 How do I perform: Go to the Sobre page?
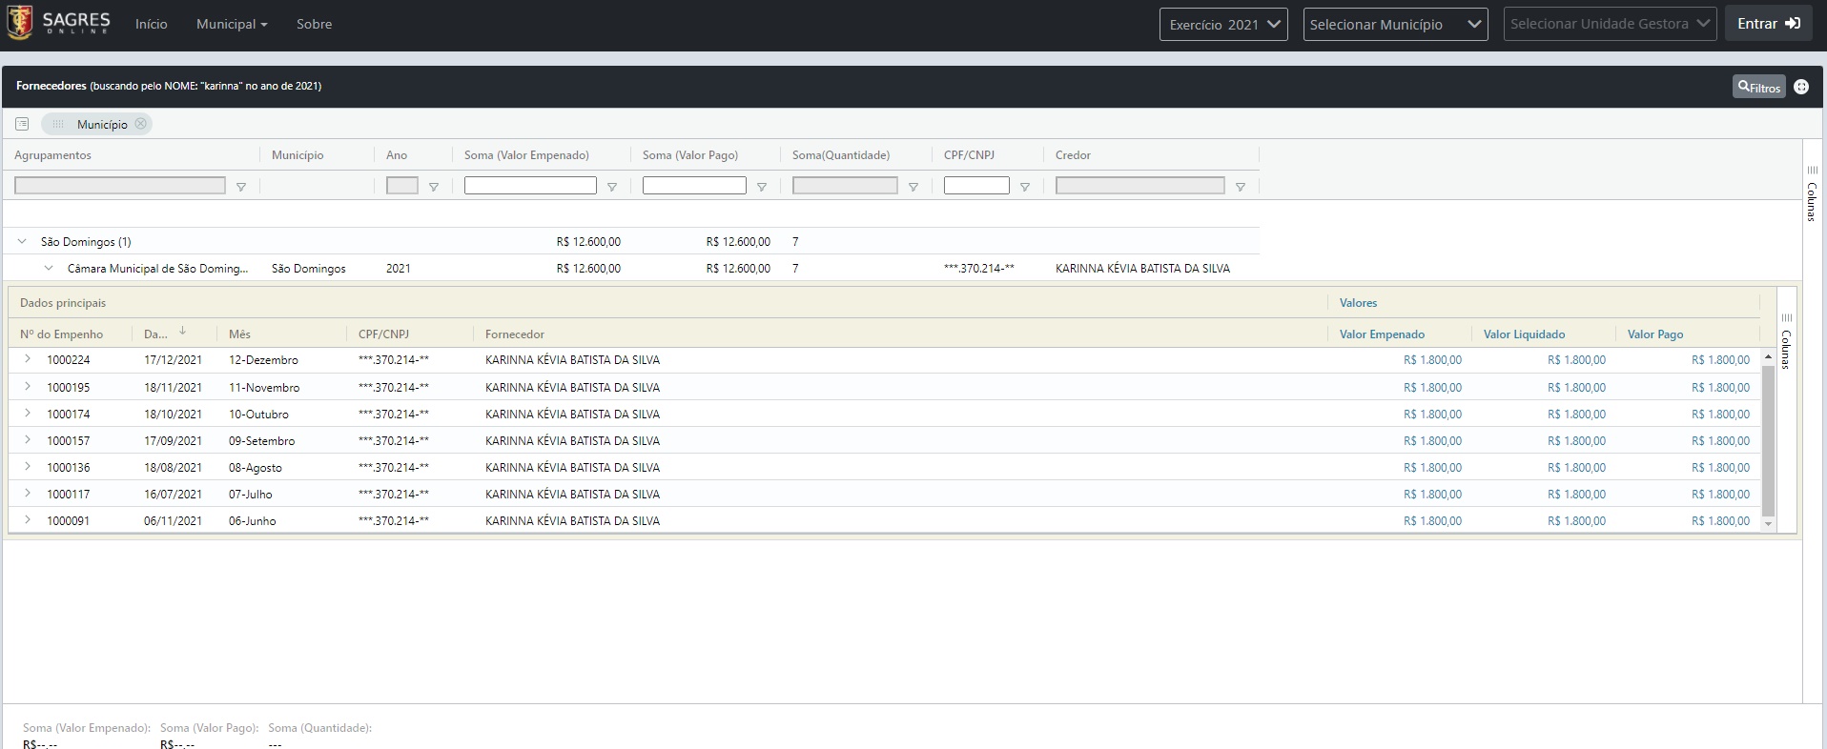point(314,24)
